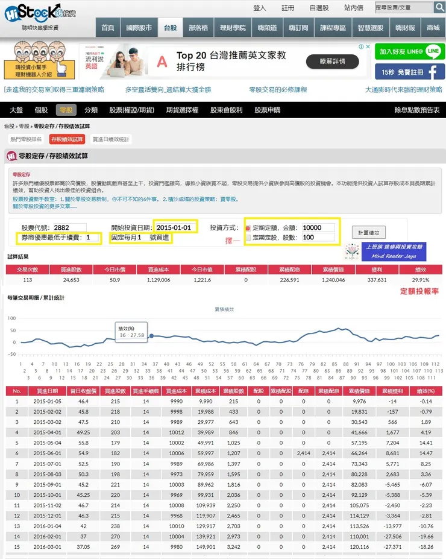
Task: Open the 期貨選擇權 submenu item
Action: (182, 110)
